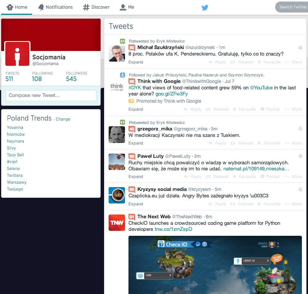
Task: View the 511 tweets count
Action: coord(12,76)
